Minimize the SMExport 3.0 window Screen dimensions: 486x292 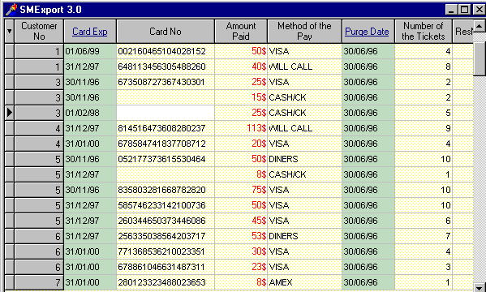coord(452,10)
